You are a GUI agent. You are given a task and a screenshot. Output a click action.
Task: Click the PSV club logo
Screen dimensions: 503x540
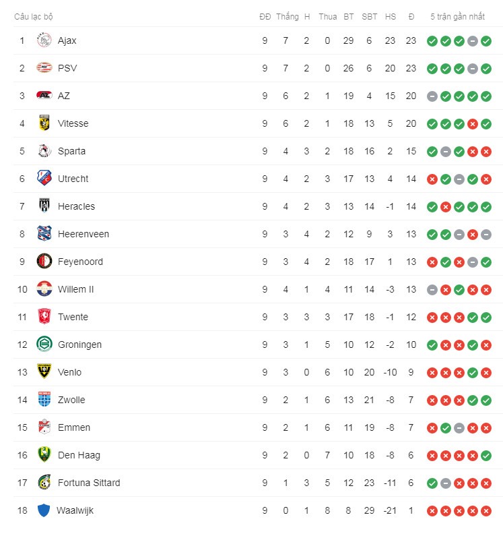(x=44, y=68)
